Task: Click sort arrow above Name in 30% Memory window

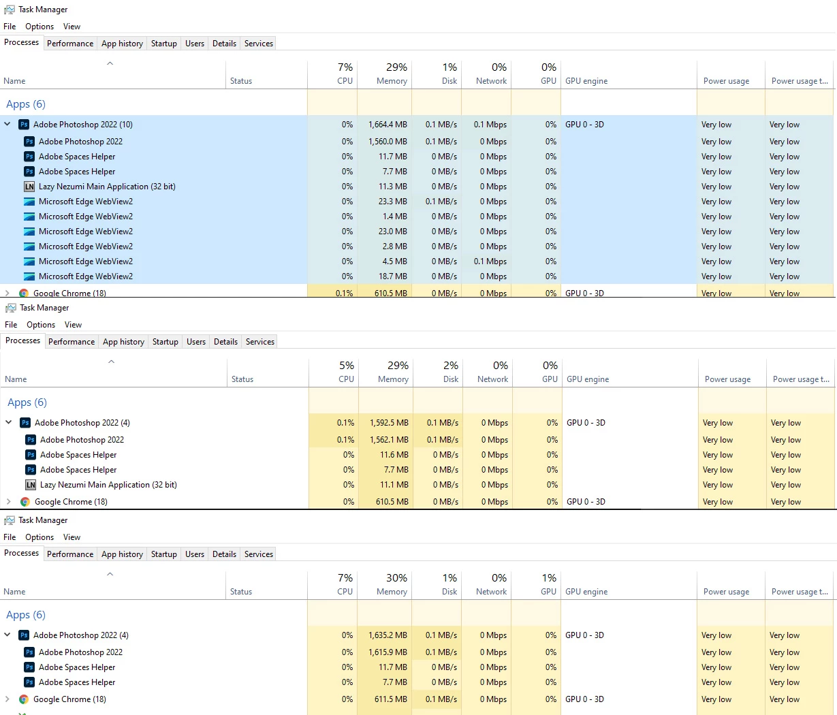Action: 110,574
